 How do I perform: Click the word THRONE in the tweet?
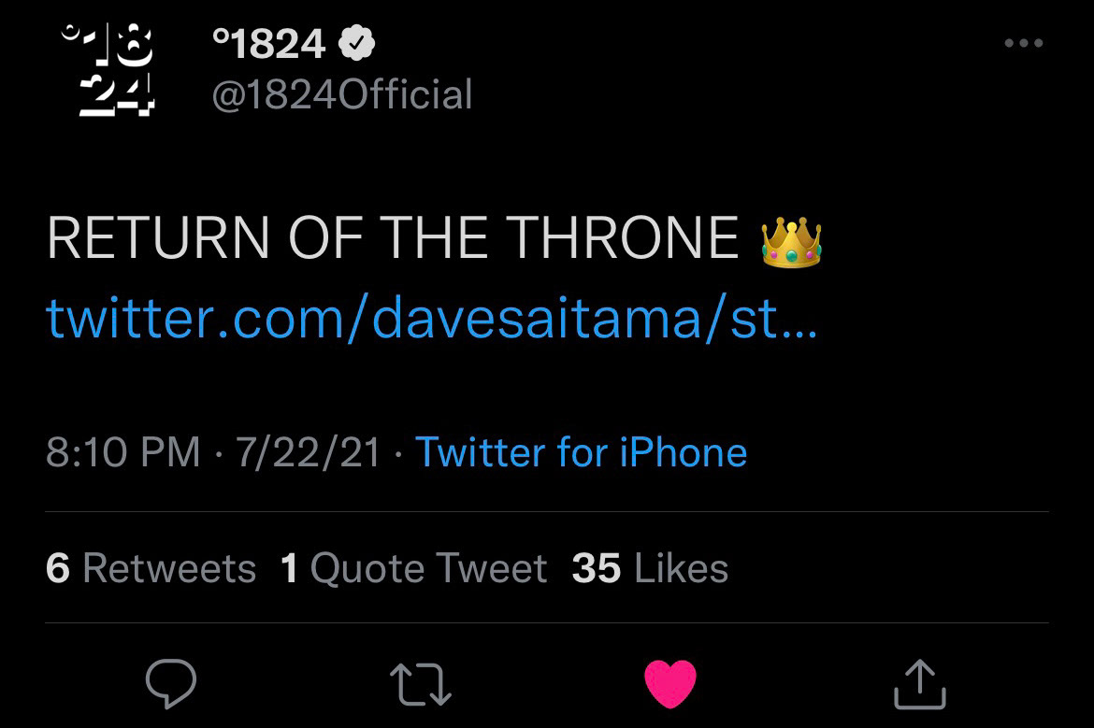click(623, 239)
